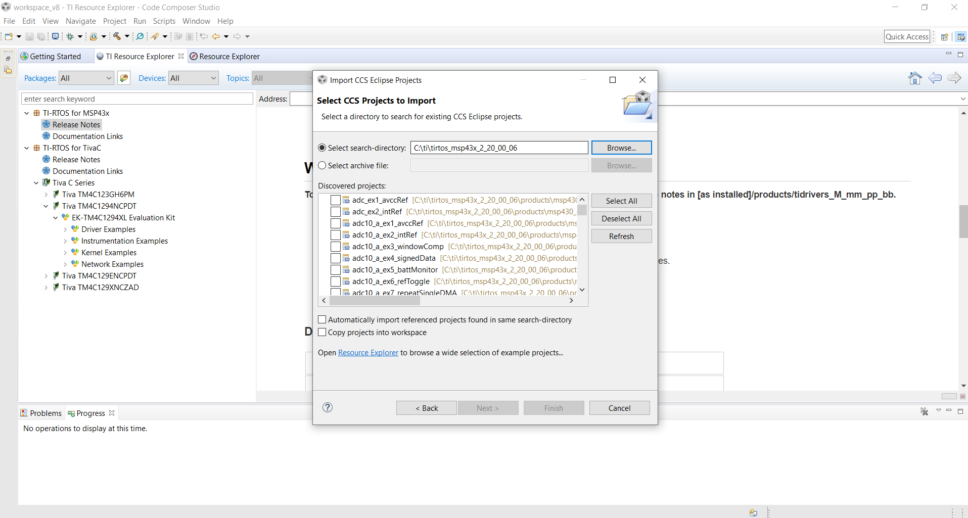Click the Remove All Finished Operations icon

click(925, 412)
